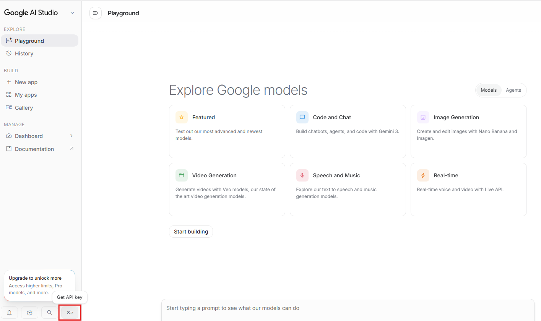Image resolution: width=541 pixels, height=321 pixels.
Task: Click the Playground sparkle icon in sidebar
Action: point(9,41)
